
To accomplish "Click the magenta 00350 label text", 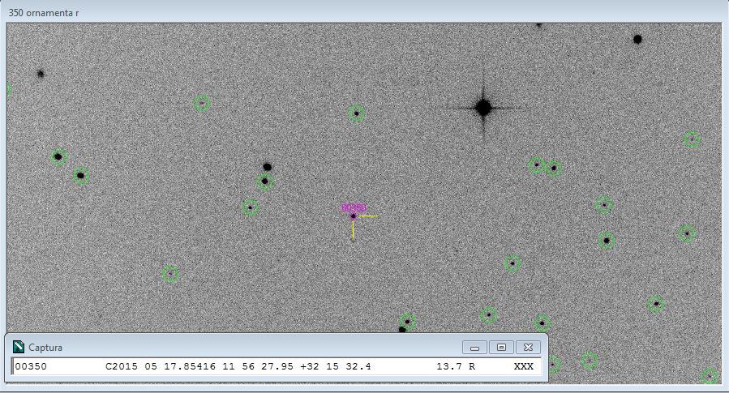I will tap(354, 207).
